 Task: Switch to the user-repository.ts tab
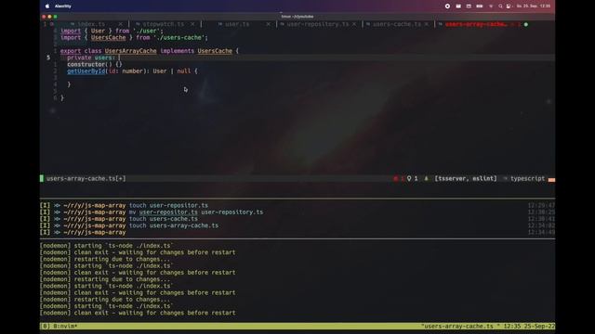tap(317, 24)
